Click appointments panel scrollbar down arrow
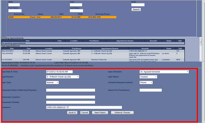 coord(201,61)
